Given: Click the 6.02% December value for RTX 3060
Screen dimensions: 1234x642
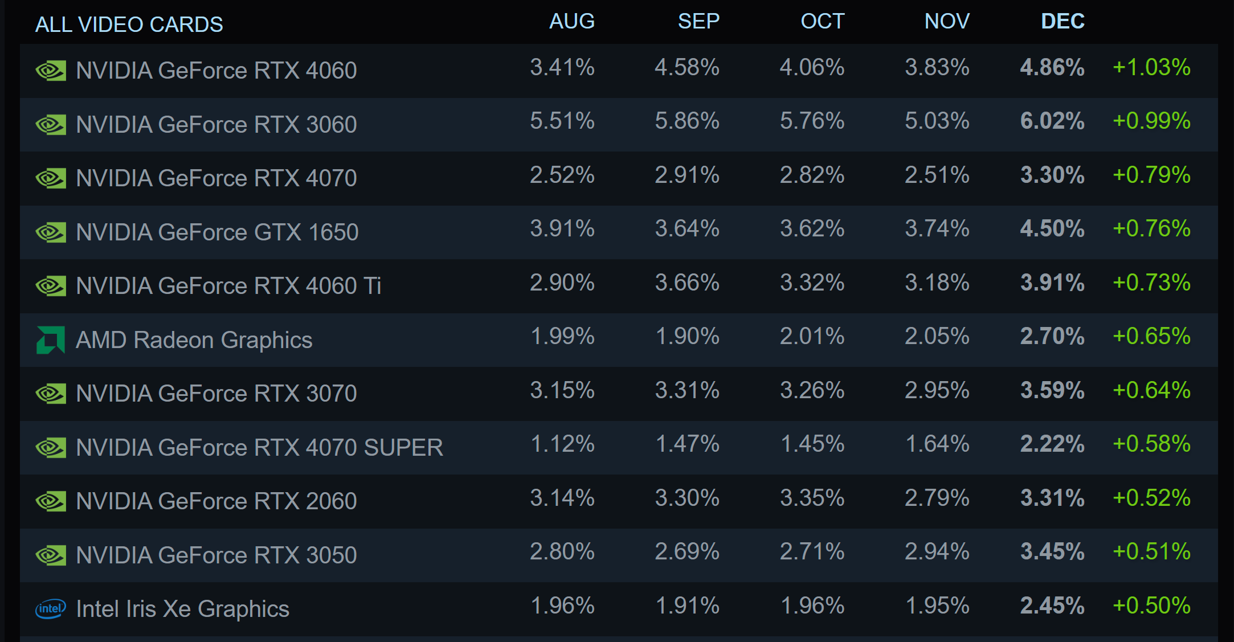Looking at the screenshot, I should 1052,121.
